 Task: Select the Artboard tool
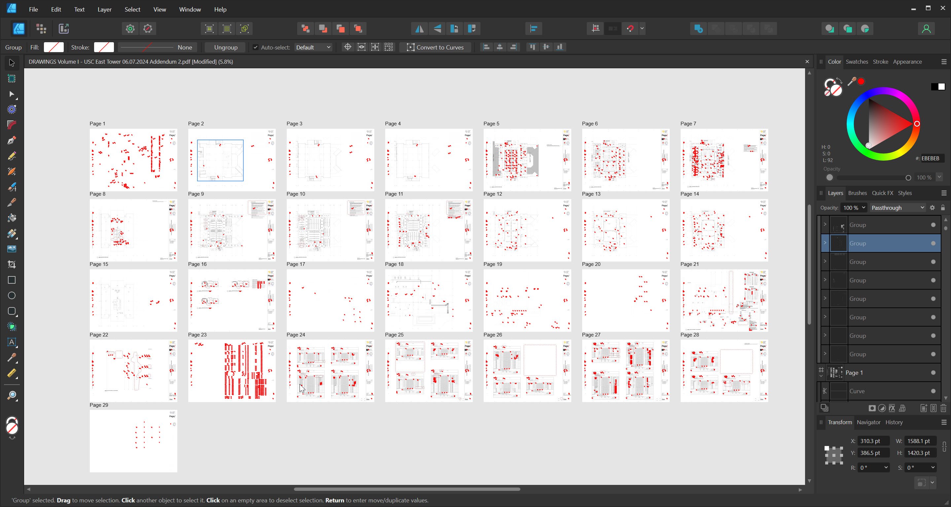tap(12, 79)
